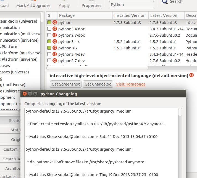
Task: Maximize the python Changelog dialog
Action: click(35, 94)
